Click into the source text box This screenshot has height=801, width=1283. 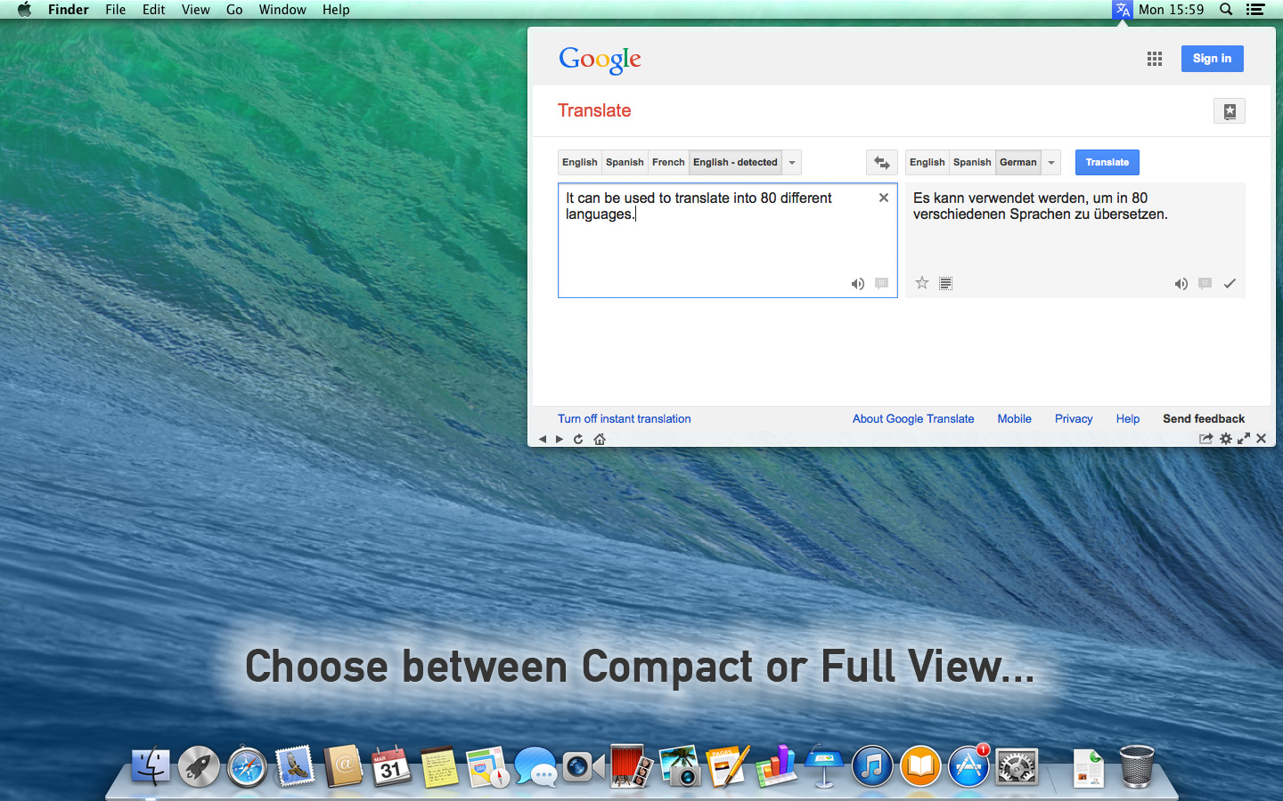click(727, 240)
